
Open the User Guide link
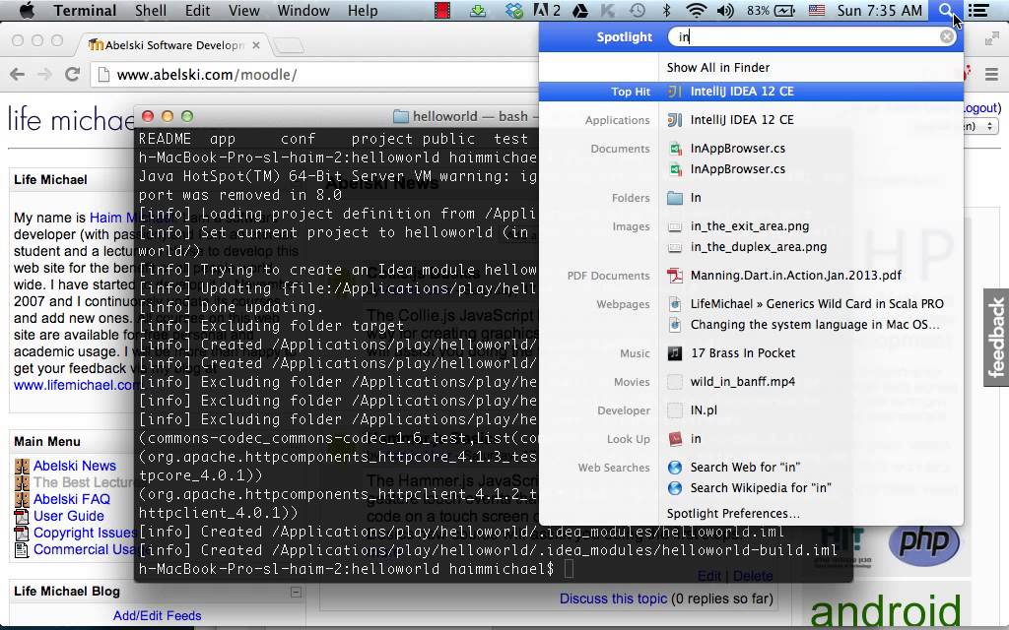(68, 516)
